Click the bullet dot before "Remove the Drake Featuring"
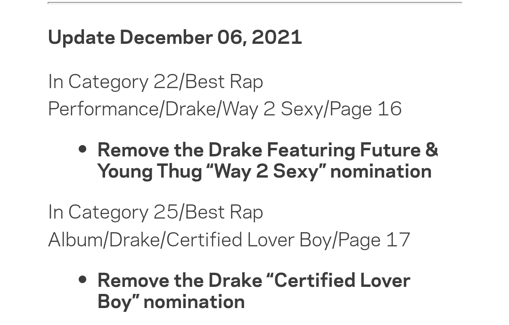Viewport: 509px width, 325px height. 82,149
